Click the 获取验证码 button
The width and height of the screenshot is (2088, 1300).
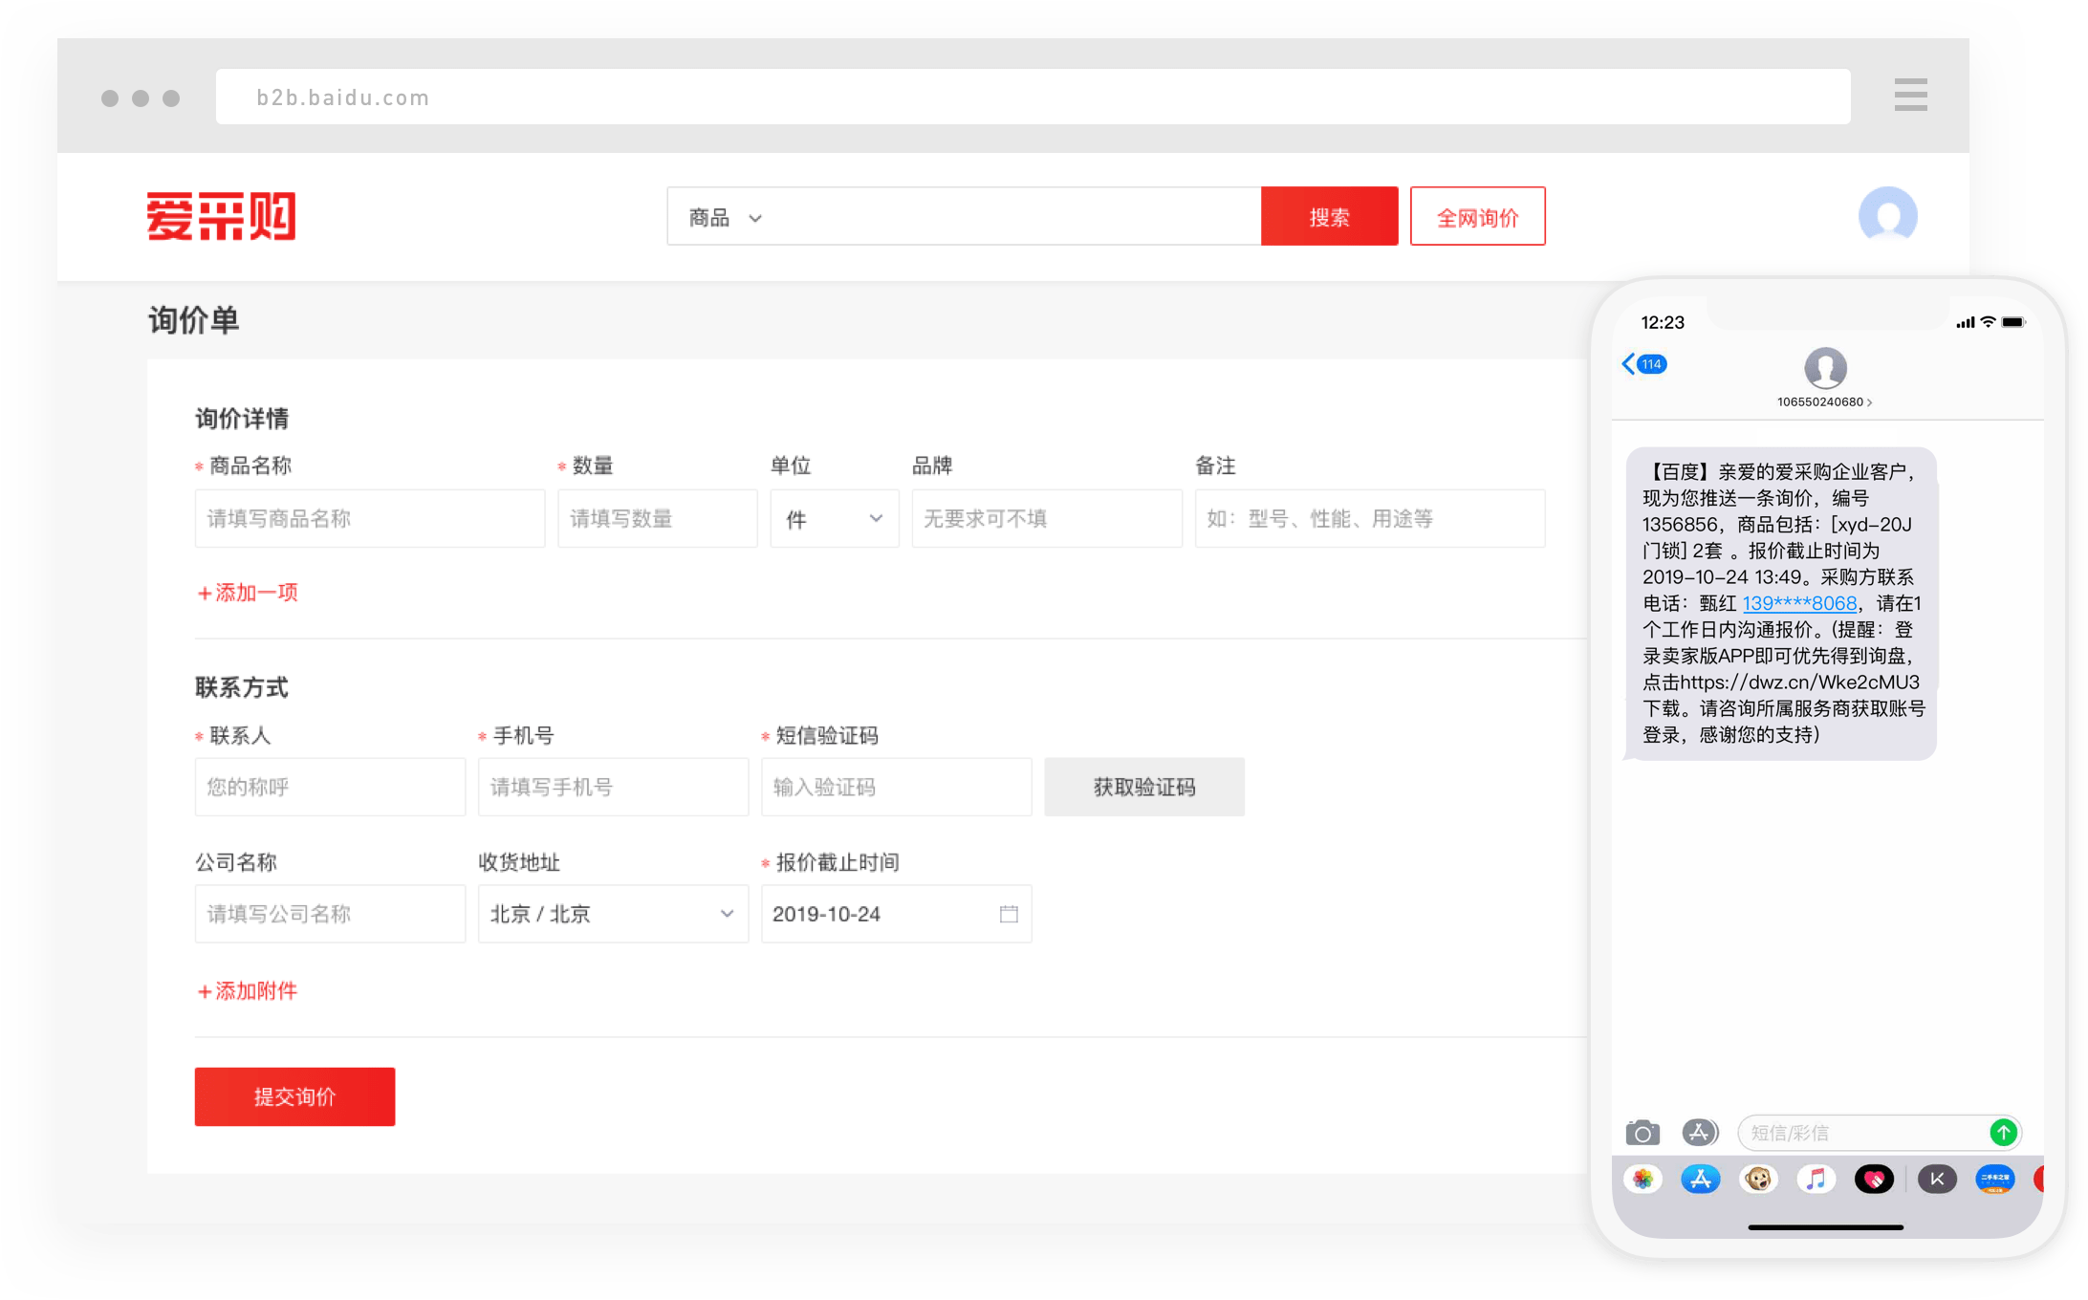point(1143,787)
